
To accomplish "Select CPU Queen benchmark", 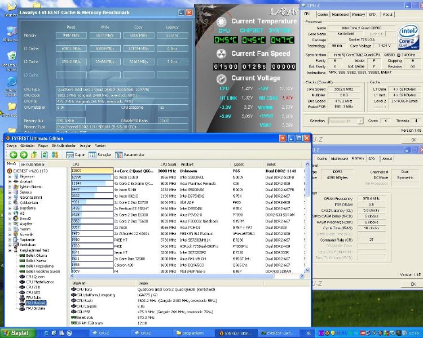I will tap(36, 277).
